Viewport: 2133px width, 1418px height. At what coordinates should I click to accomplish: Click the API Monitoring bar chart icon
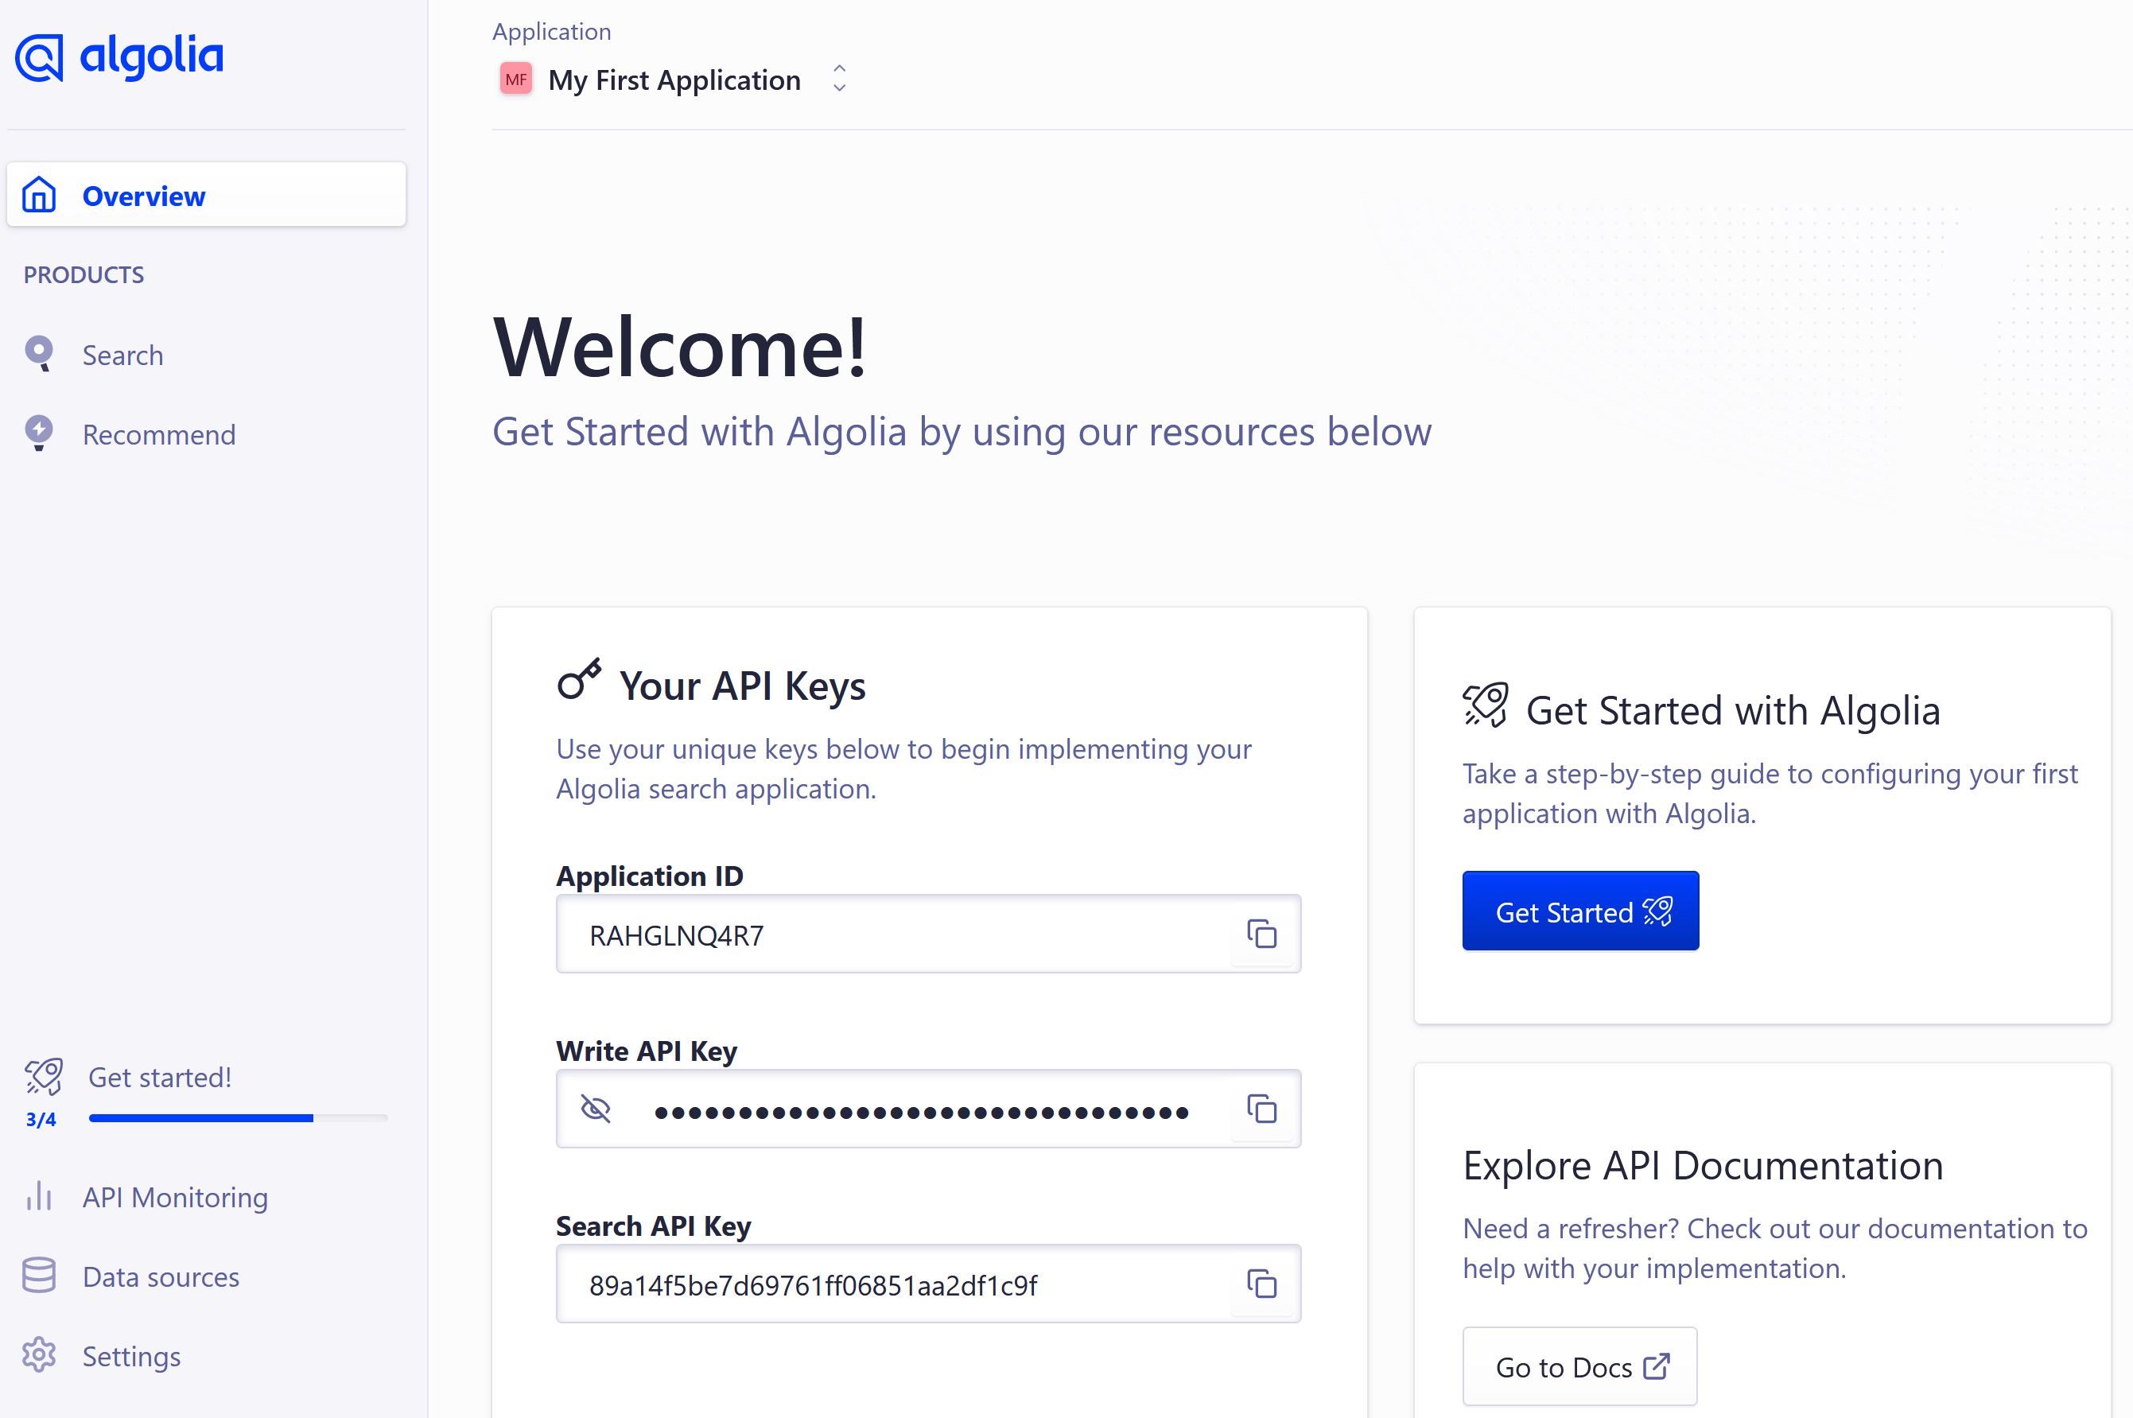coord(39,1195)
